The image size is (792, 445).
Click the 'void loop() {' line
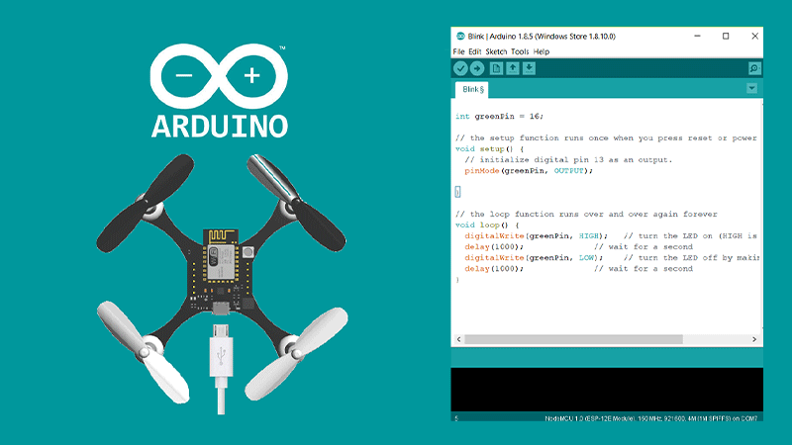[x=487, y=225]
